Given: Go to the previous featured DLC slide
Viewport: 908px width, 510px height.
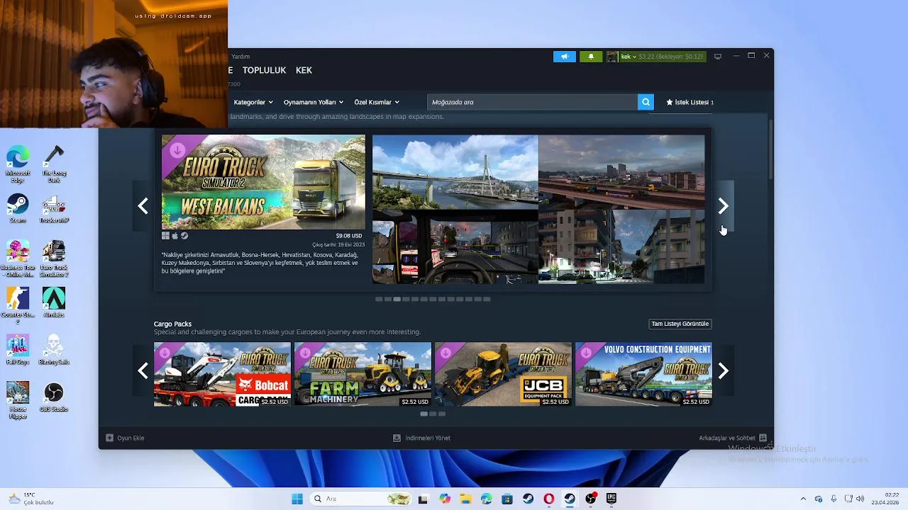Looking at the screenshot, I should pos(143,206).
